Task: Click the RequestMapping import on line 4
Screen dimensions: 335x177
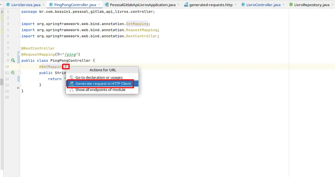Action: (x=142, y=30)
